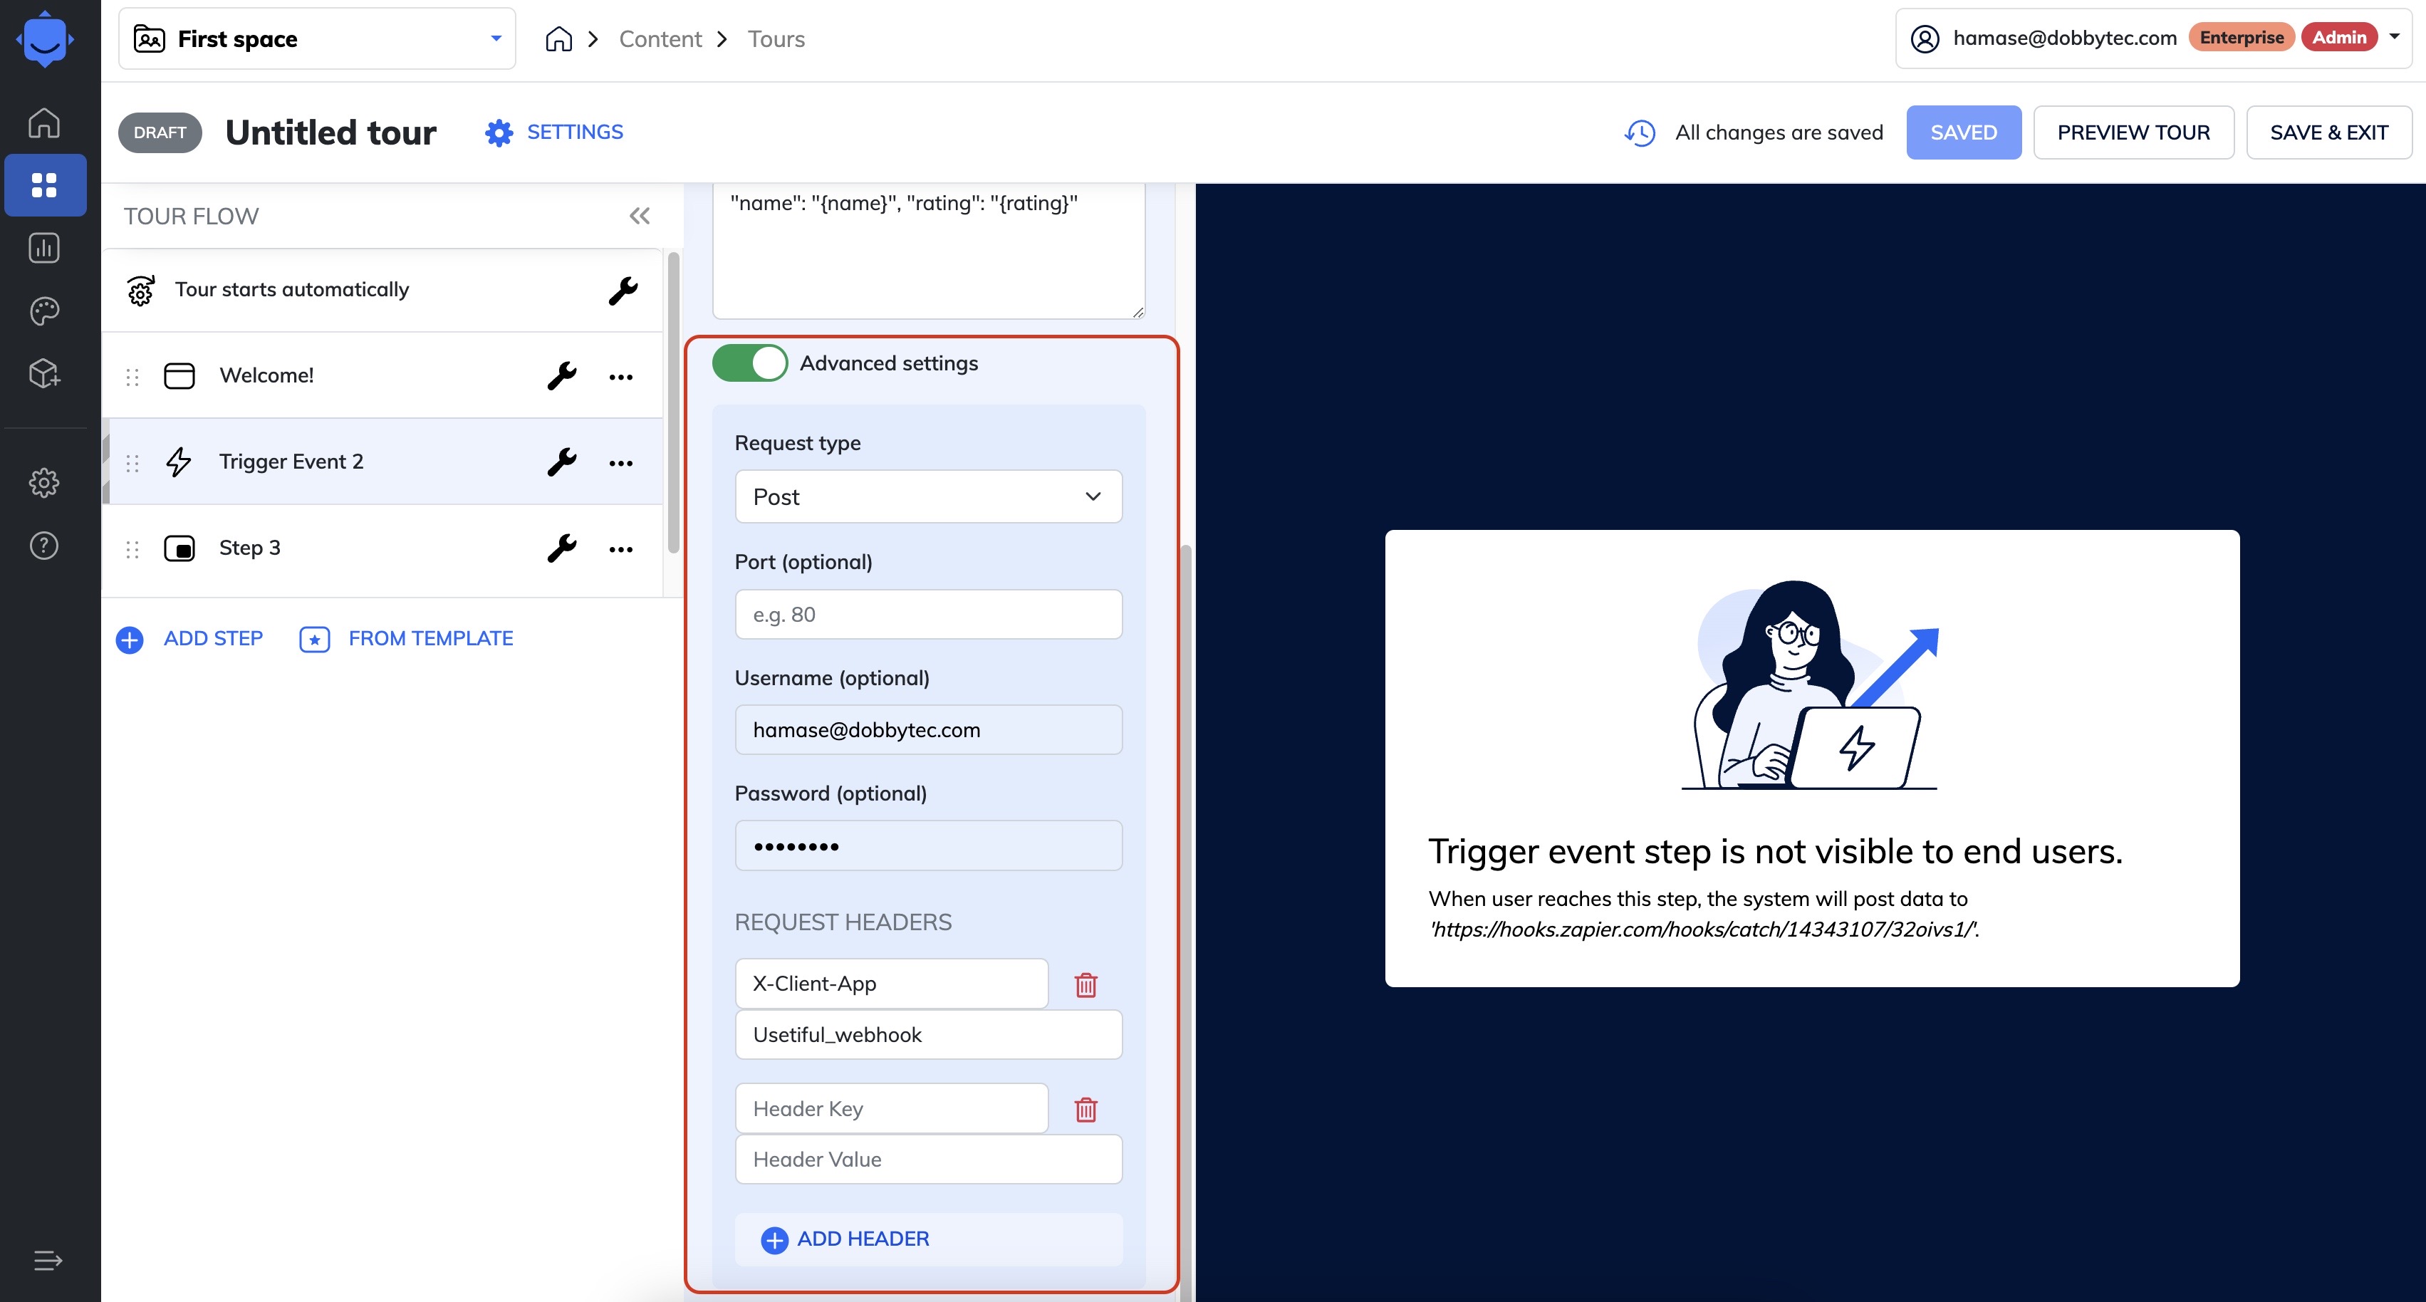Viewport: 2426px width, 1302px height.
Task: Open the sidebar settings gear icon
Action: [x=44, y=483]
